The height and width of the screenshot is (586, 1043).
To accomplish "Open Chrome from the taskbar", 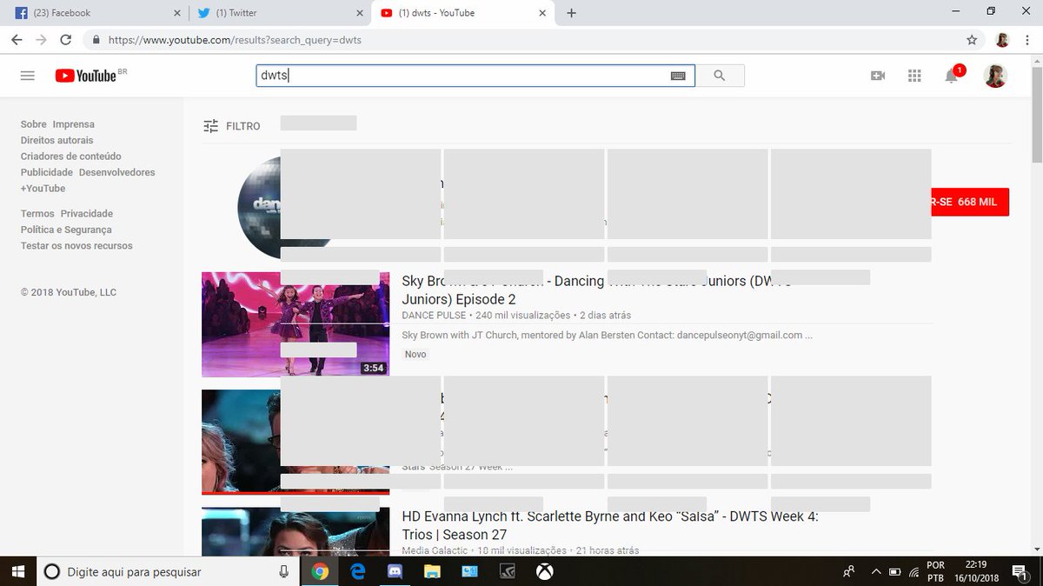I will pyautogui.click(x=321, y=571).
